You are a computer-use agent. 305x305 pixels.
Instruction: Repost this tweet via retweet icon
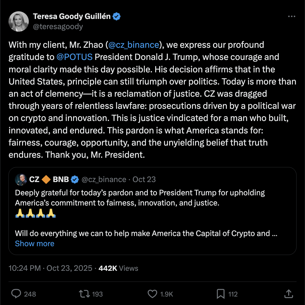point(83,294)
